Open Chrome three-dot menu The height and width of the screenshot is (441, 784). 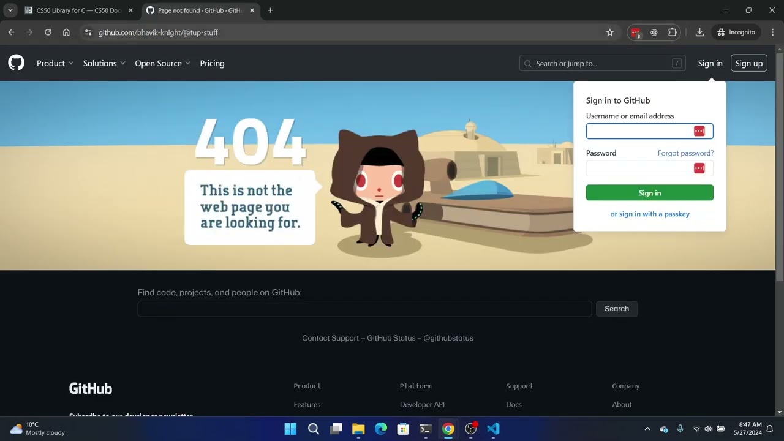773,32
